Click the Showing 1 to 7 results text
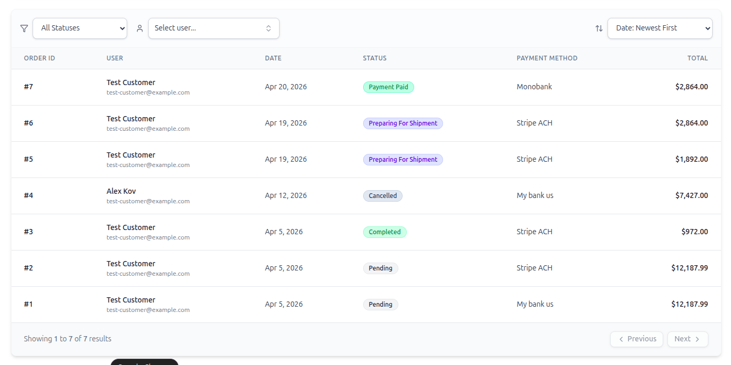 pos(67,339)
